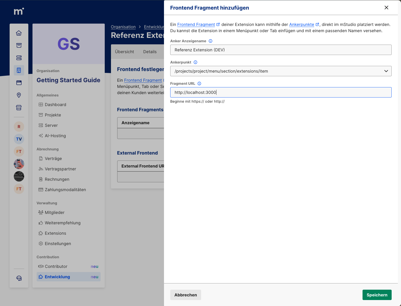This screenshot has height=306, width=401.
Task: Open the Marketplace storefront icon
Action: click(19, 108)
